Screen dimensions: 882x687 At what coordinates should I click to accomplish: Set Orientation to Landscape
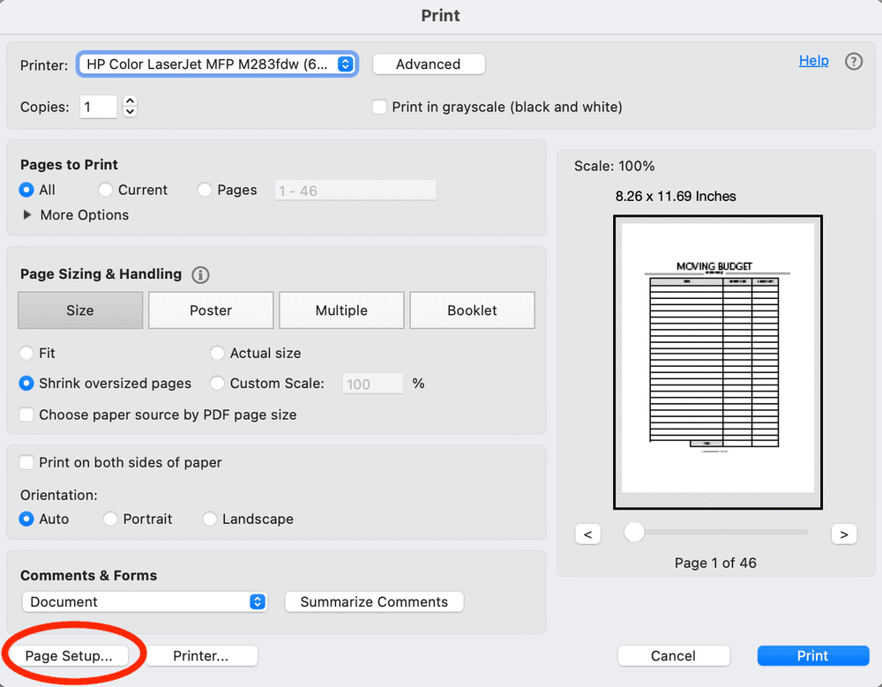tap(209, 519)
